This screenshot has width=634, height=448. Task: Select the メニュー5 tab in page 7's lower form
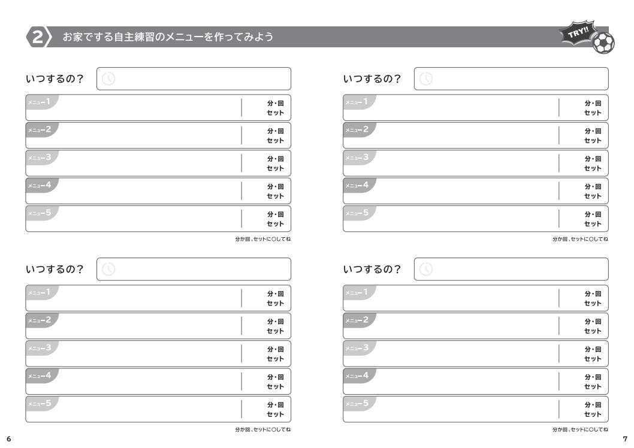358,403
